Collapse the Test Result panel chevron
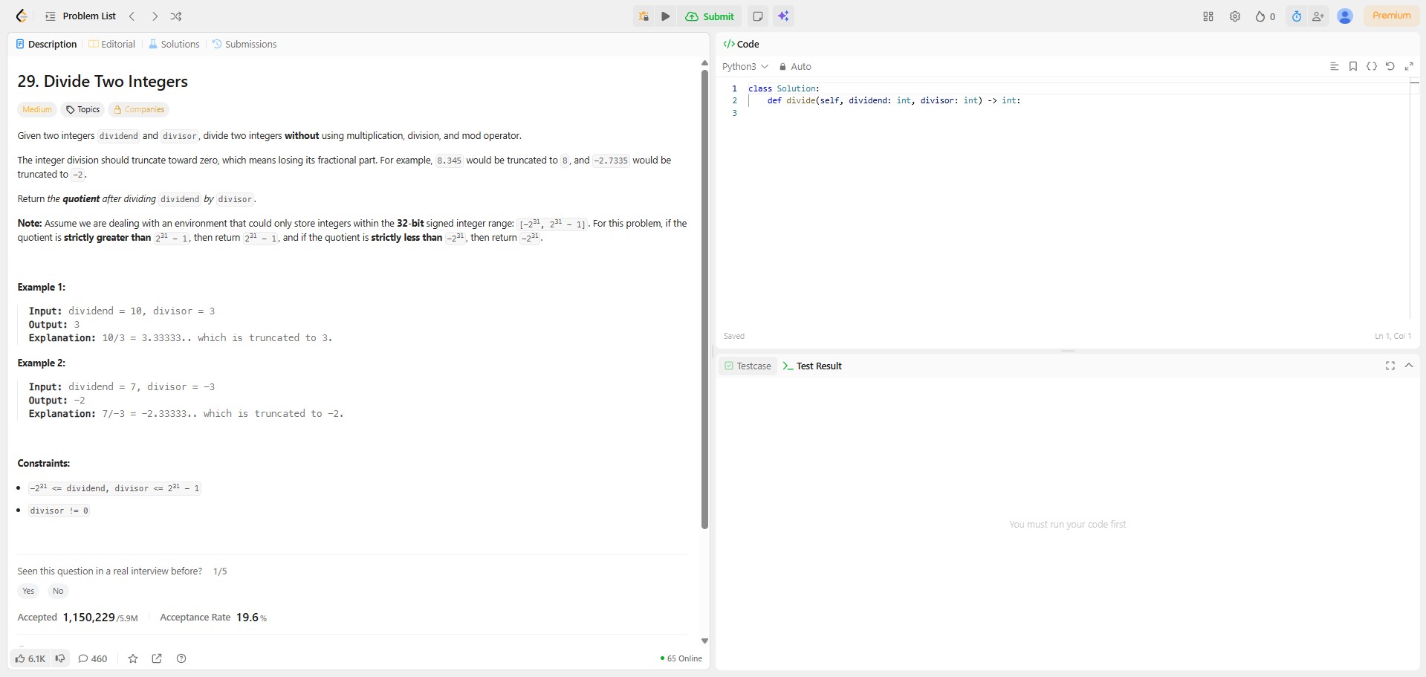Viewport: 1426px width, 677px height. pos(1409,366)
